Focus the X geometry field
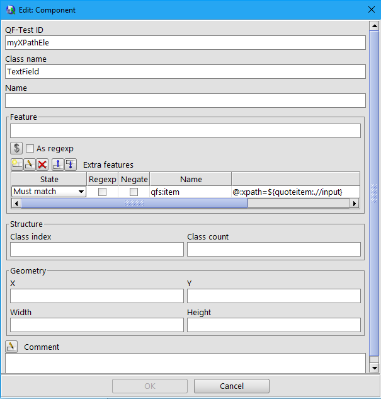 (x=97, y=296)
